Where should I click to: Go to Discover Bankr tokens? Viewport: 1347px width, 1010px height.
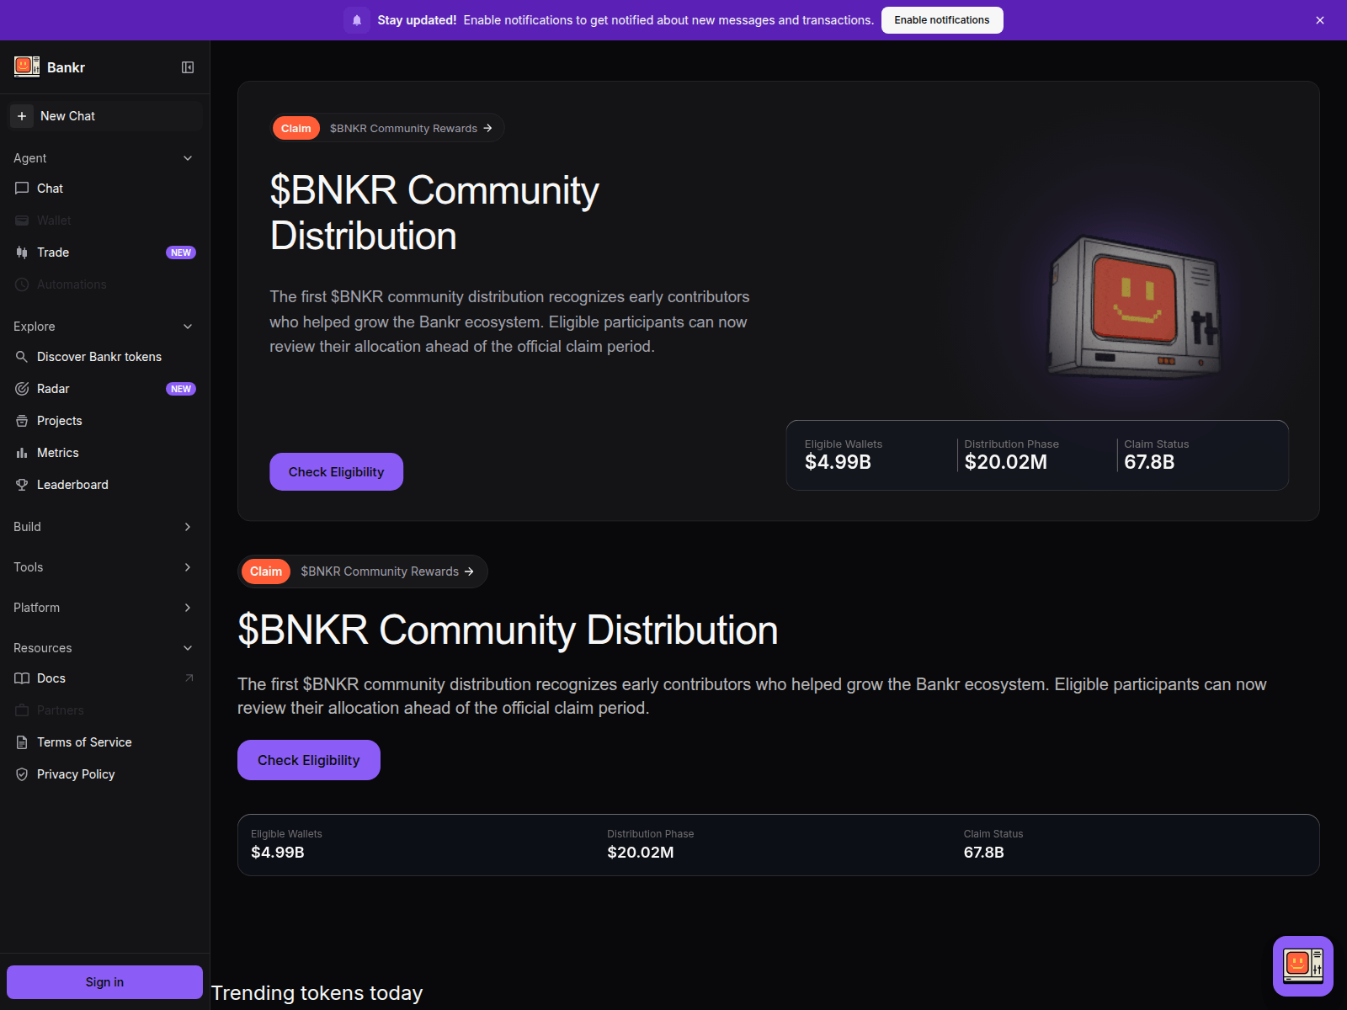point(104,357)
